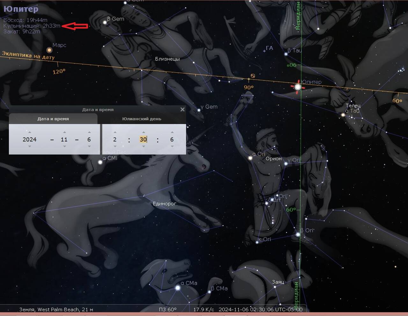Viewport: 408px width, 316px height.
Task: Decrease the seconds with down arrow
Action: click(x=172, y=147)
